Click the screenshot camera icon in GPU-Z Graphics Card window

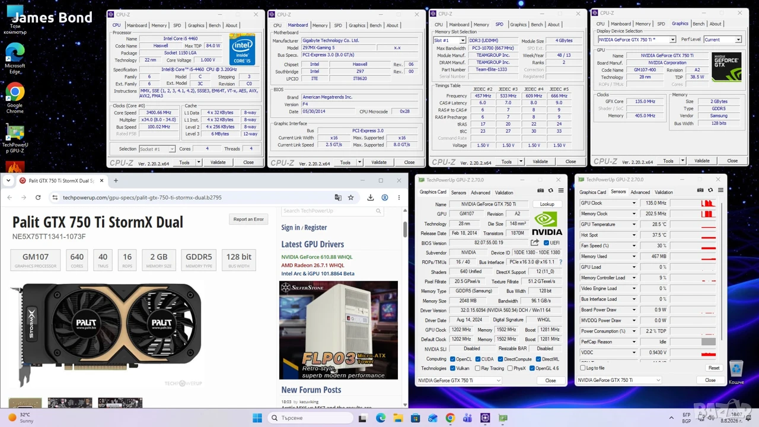540,191
